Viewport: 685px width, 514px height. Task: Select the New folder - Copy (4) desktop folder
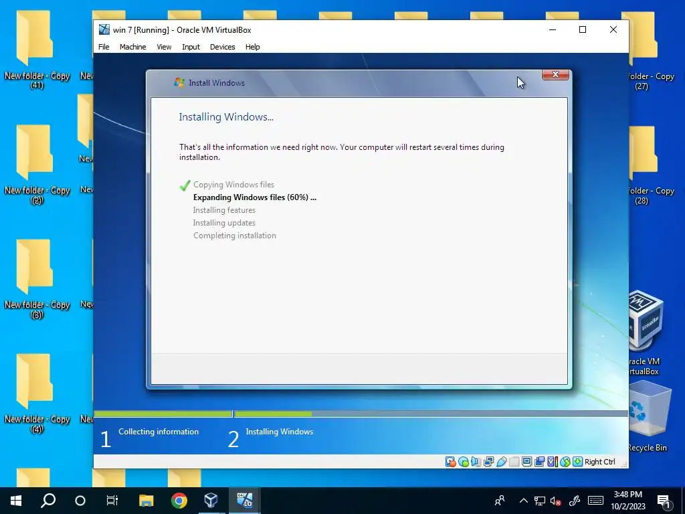coord(37,393)
